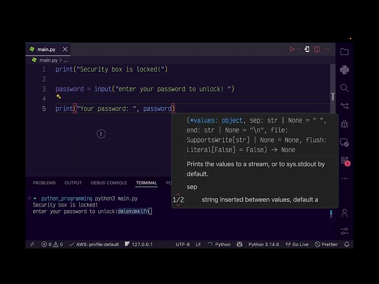Split the editor with split icon
379x284 pixels.
(x=317, y=49)
